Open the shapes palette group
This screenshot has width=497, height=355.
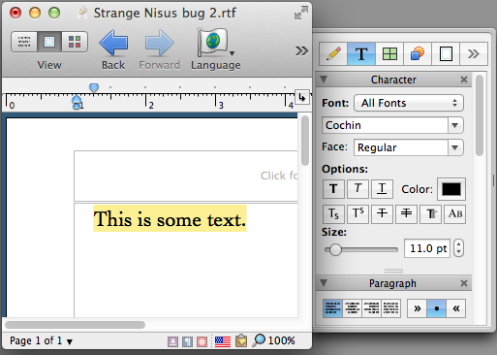418,53
